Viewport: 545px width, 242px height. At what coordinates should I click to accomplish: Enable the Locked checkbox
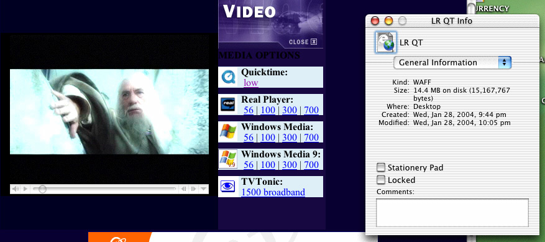click(382, 180)
